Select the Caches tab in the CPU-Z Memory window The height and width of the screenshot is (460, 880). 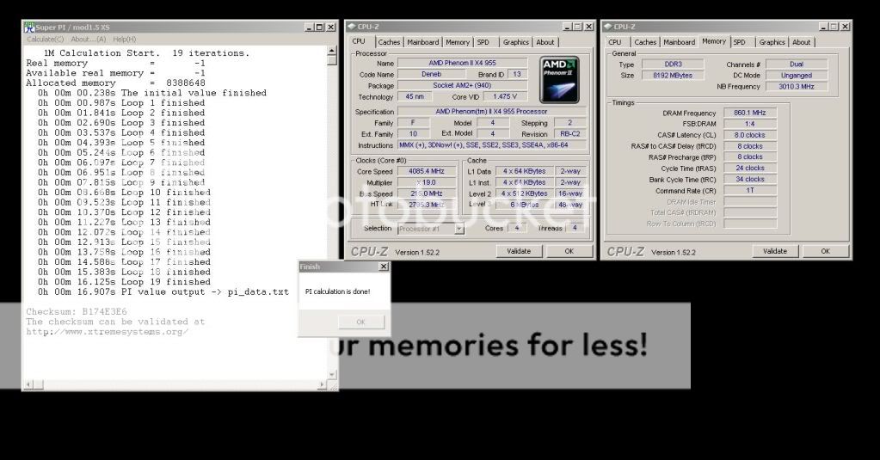point(645,42)
